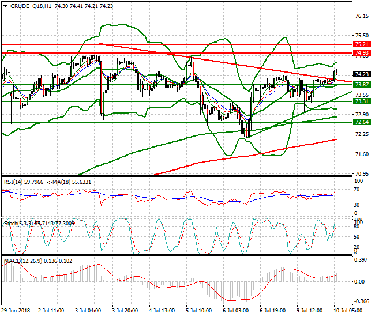Screen dimensions: 375x317
Task: Click the 72.25 price axis value
Action: (362, 134)
